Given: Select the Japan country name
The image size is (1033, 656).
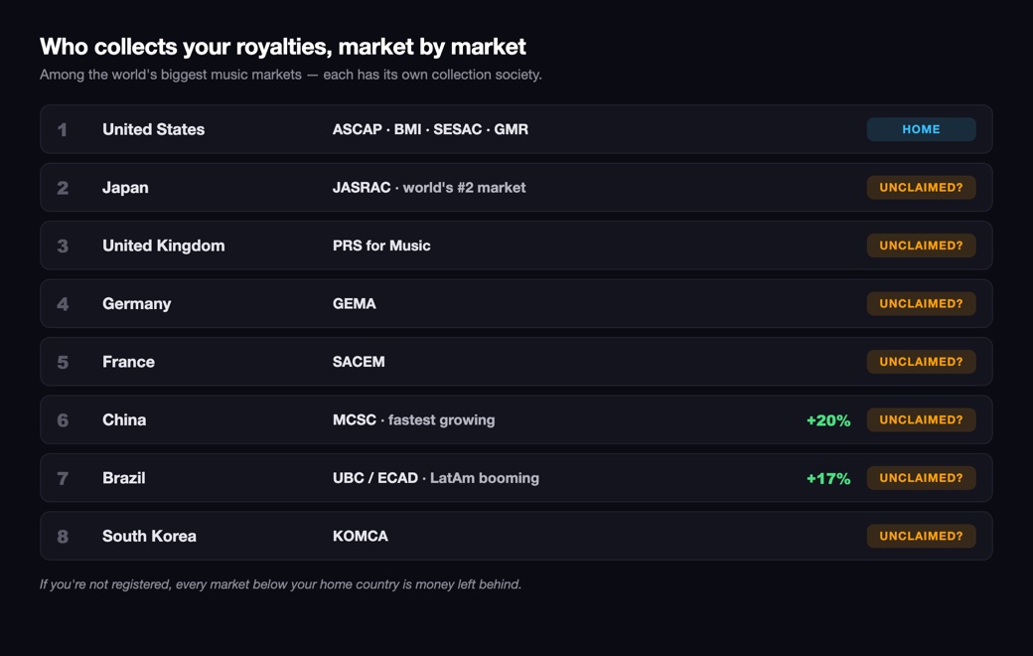Looking at the screenshot, I should click(125, 188).
